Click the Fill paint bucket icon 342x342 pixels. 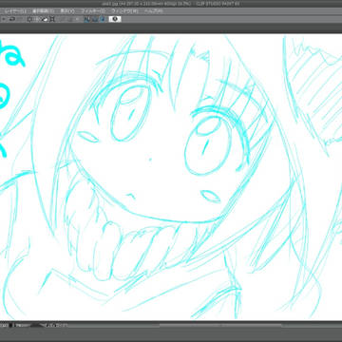tap(45, 19)
